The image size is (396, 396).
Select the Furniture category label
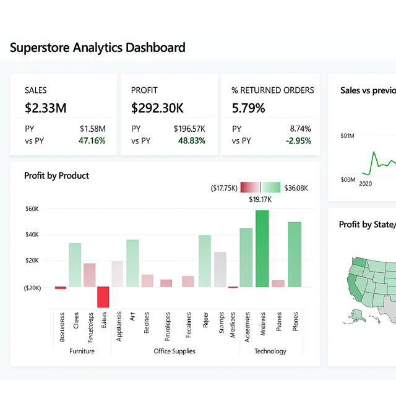[x=82, y=351]
